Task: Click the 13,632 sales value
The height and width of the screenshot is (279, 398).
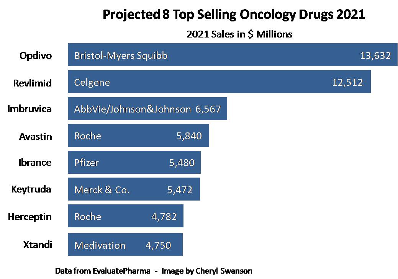Action: click(x=375, y=56)
